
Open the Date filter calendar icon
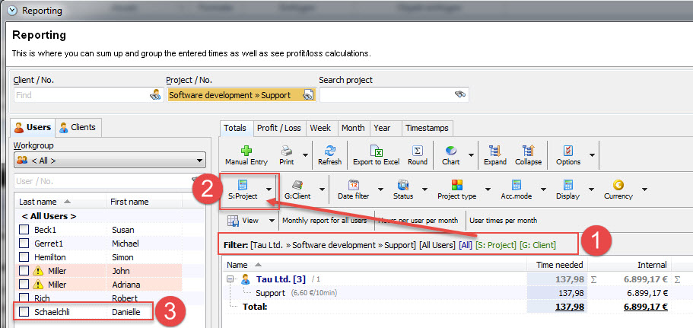click(354, 185)
